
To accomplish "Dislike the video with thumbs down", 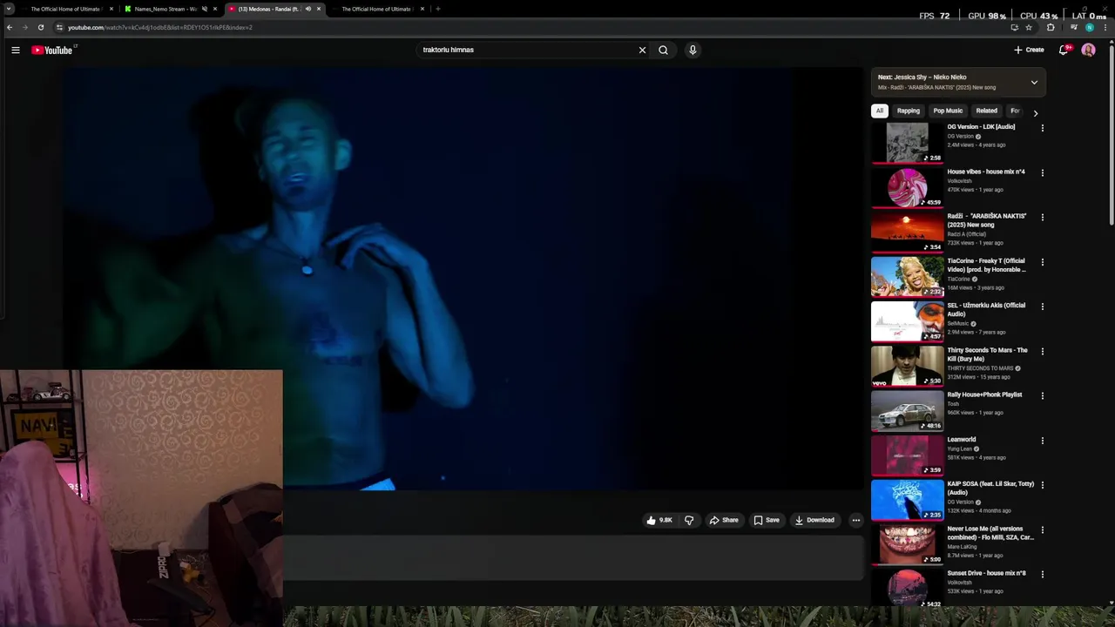I will tap(688, 520).
